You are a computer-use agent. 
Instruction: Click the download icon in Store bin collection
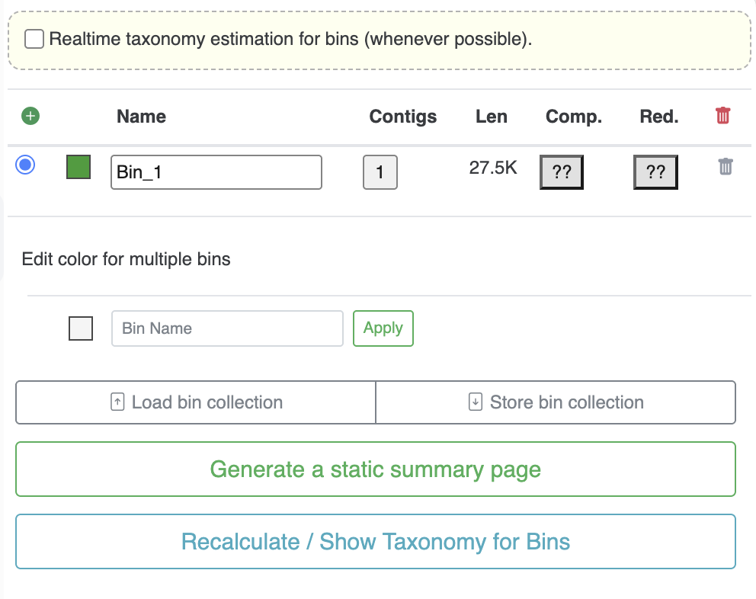[x=475, y=402]
